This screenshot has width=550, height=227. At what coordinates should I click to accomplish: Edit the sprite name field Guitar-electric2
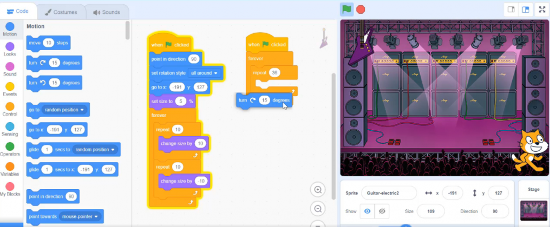(x=389, y=193)
